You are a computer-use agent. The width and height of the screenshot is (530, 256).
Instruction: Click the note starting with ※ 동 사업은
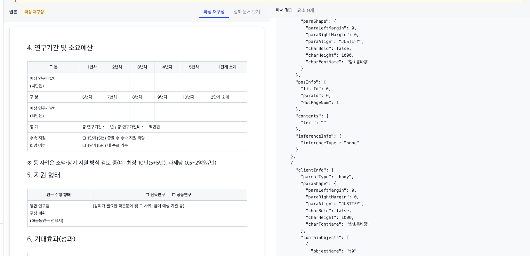tap(122, 163)
